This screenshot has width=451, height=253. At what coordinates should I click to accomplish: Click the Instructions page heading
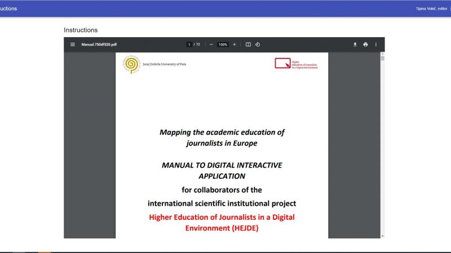click(x=81, y=30)
